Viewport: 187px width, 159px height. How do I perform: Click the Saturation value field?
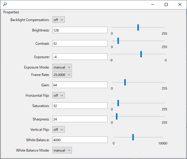point(80,106)
